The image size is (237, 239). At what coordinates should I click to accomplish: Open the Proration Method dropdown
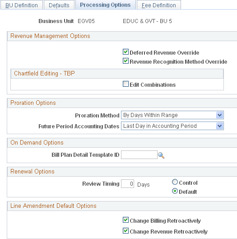[x=172, y=115]
